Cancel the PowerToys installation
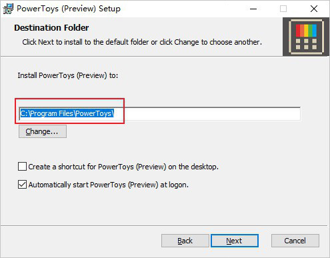 [x=295, y=241]
